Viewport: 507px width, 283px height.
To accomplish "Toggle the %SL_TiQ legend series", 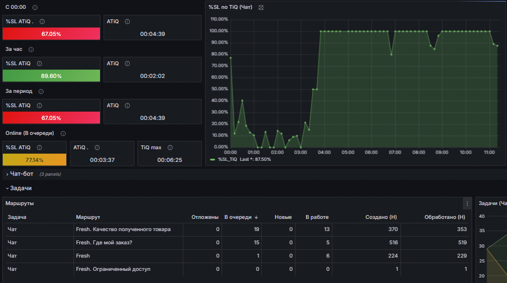I will click(228, 159).
